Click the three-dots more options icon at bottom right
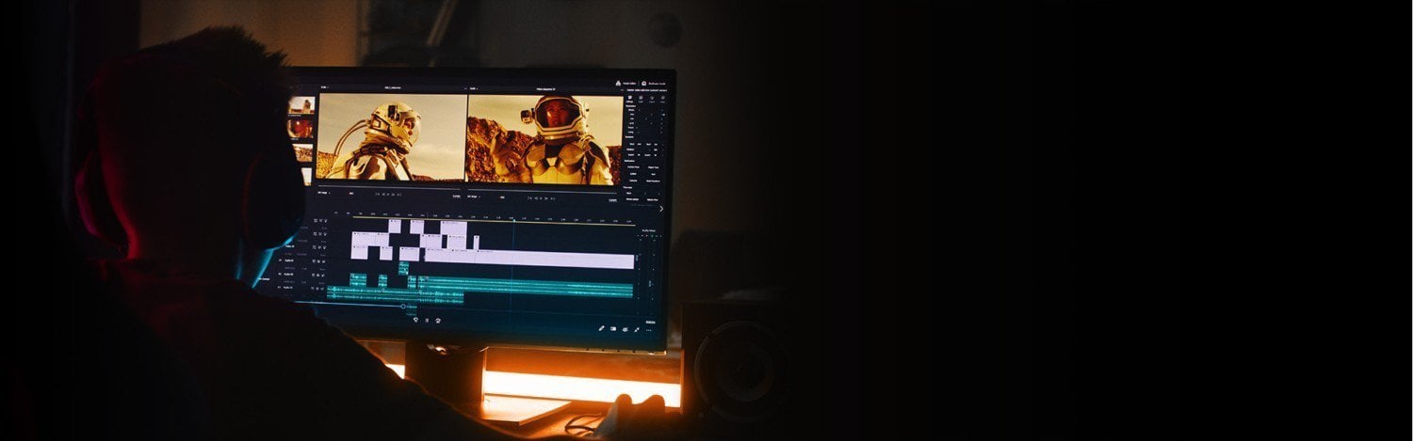Image resolution: width=1413 pixels, height=441 pixels. pos(648,331)
